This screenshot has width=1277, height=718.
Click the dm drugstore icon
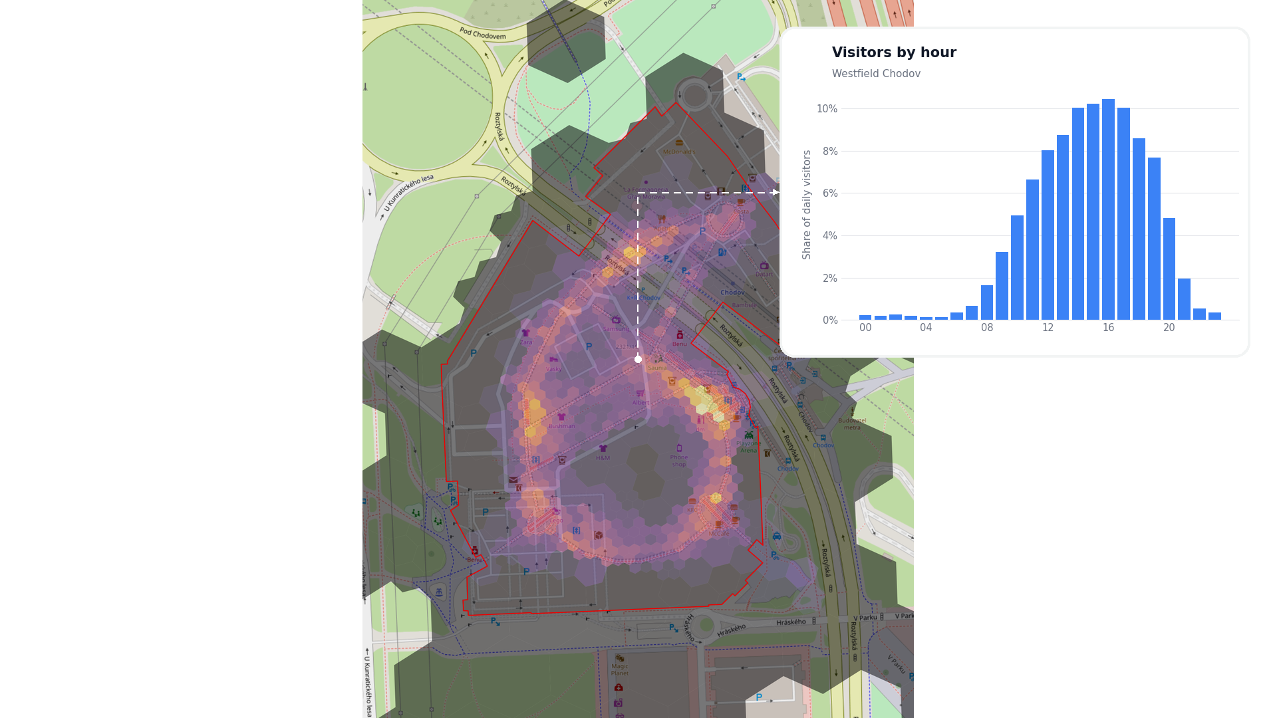(x=700, y=420)
